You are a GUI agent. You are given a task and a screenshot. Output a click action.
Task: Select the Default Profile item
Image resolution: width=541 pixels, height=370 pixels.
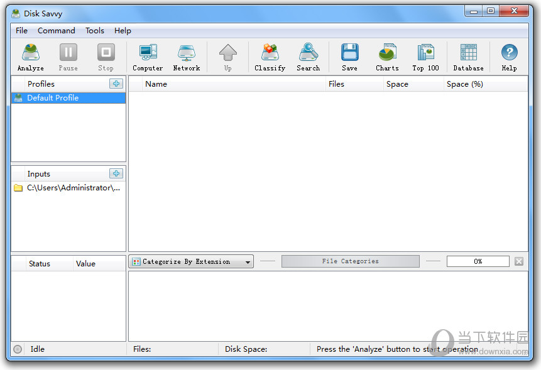53,98
